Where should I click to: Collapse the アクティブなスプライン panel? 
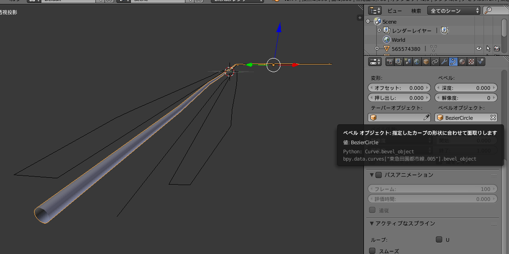coord(372,224)
